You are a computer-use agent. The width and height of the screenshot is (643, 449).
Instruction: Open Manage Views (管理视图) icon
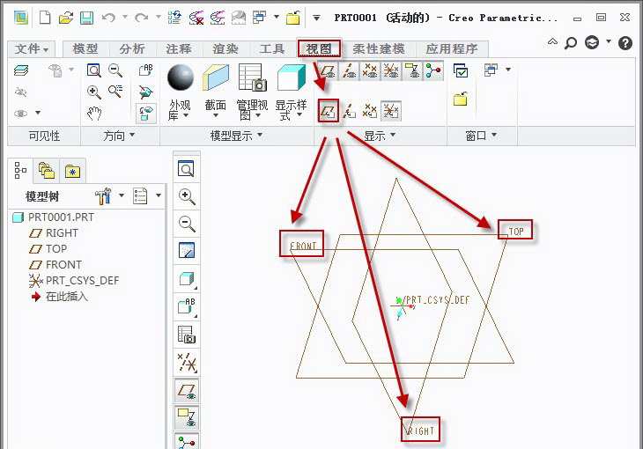pyautogui.click(x=253, y=77)
